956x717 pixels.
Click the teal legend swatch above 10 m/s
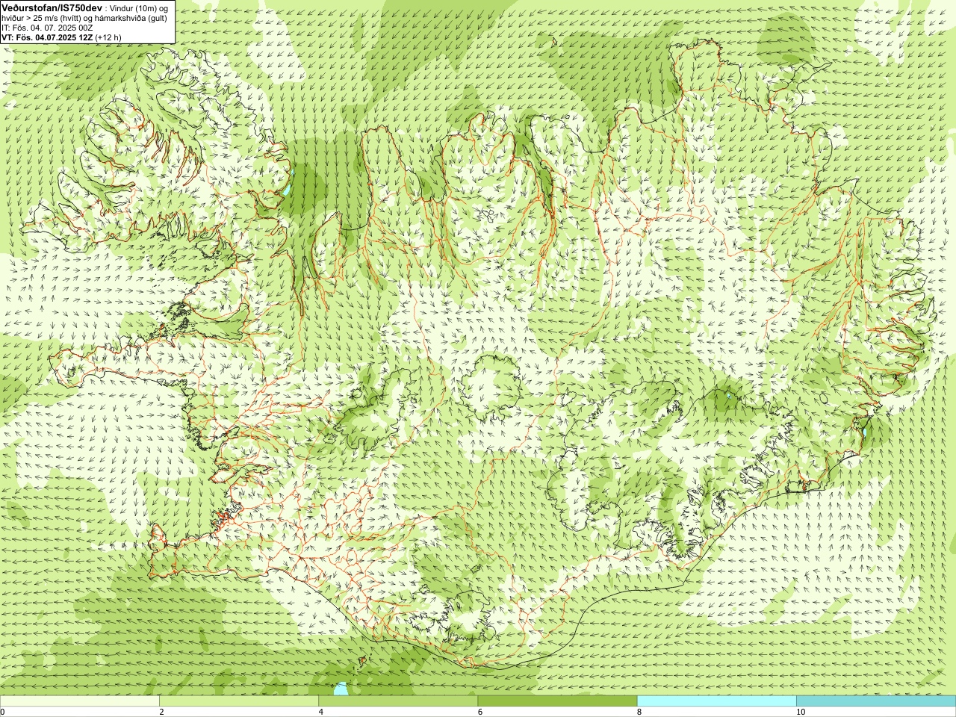pos(876,701)
